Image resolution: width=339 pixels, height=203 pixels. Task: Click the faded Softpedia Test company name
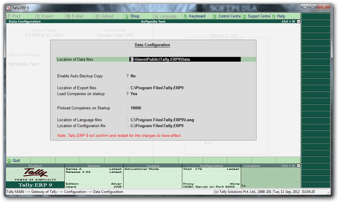[23, 64]
